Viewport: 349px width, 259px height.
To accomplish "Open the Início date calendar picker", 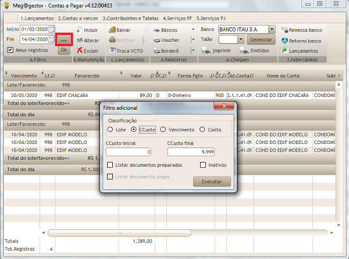I will (x=51, y=29).
